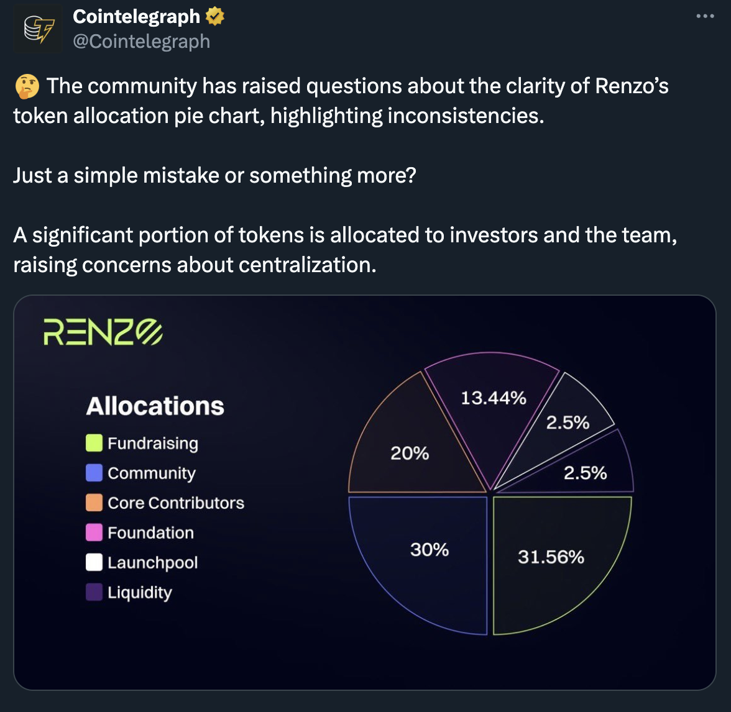Open the Cointelegraph display name link
Image resolution: width=731 pixels, height=712 pixels.
[136, 17]
